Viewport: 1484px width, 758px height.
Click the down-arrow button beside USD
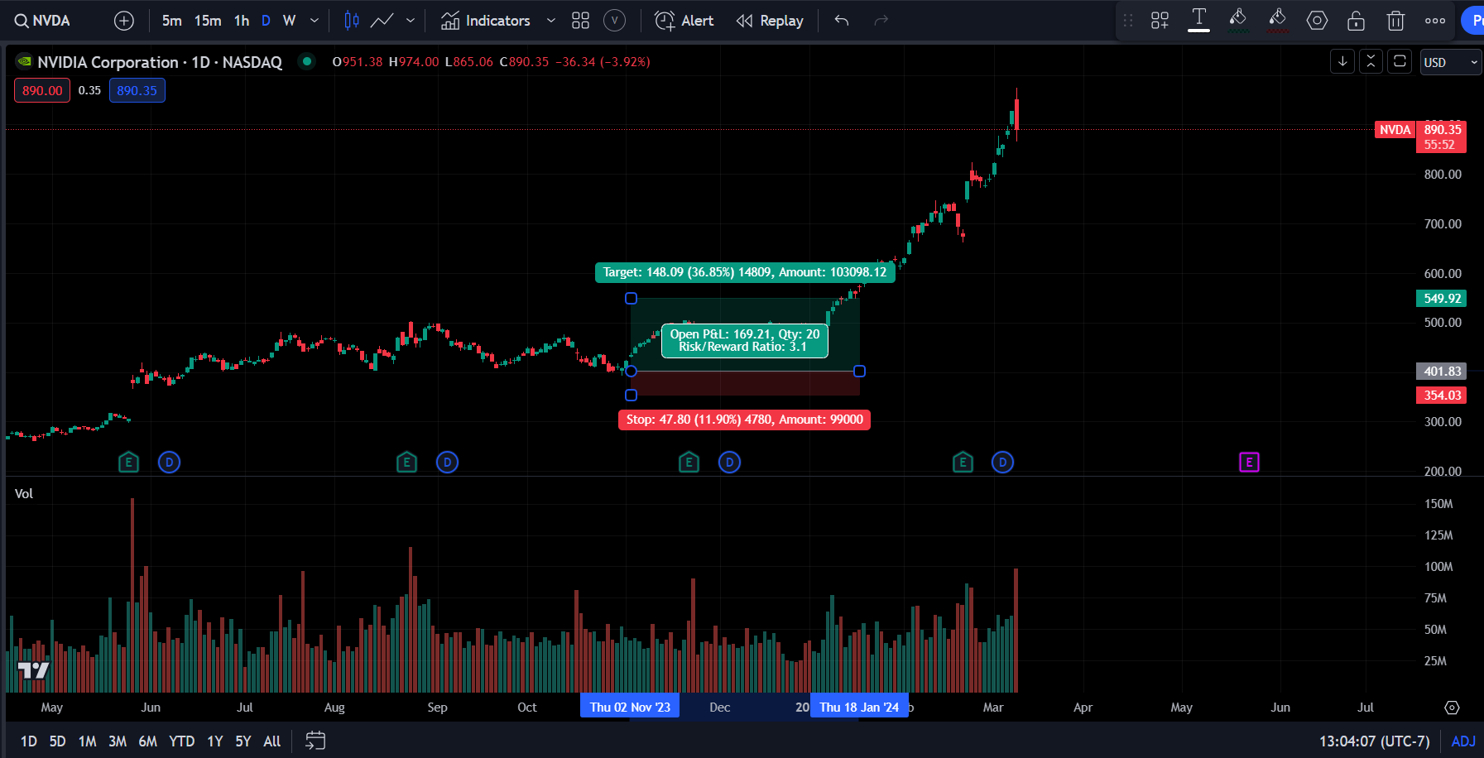point(1342,62)
